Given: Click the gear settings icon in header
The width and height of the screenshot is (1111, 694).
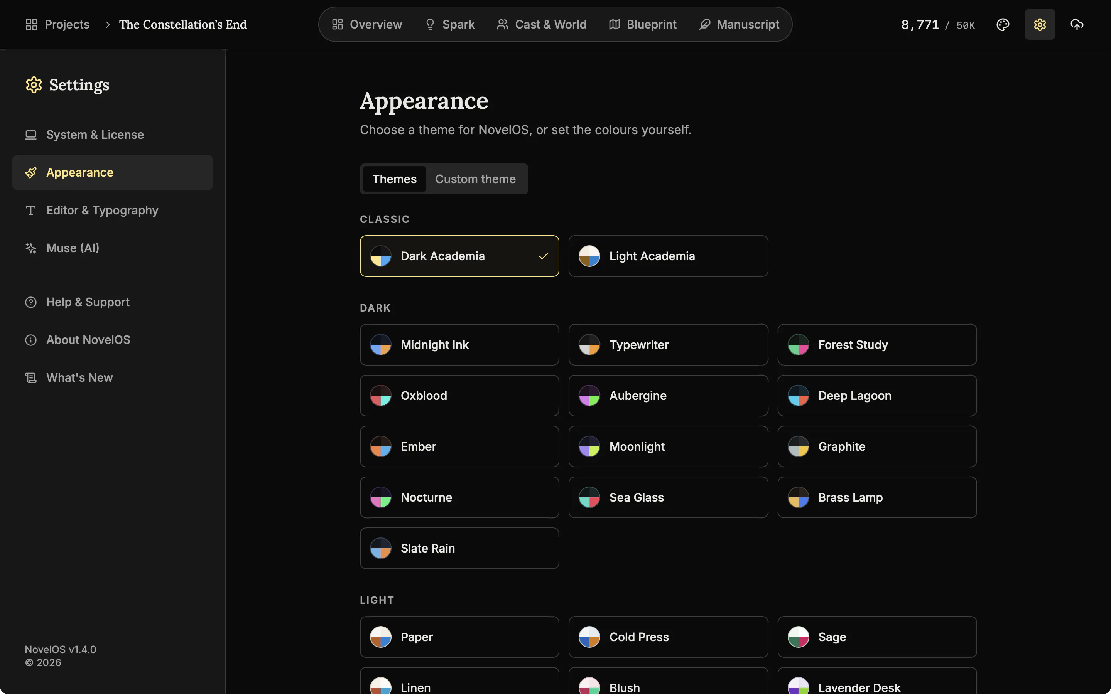Looking at the screenshot, I should (1039, 24).
